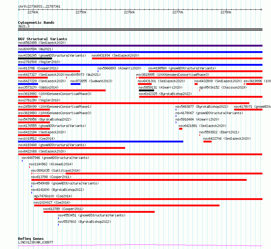Click the nsv5593922 (Ebert2021) label

click(x=219, y=132)
